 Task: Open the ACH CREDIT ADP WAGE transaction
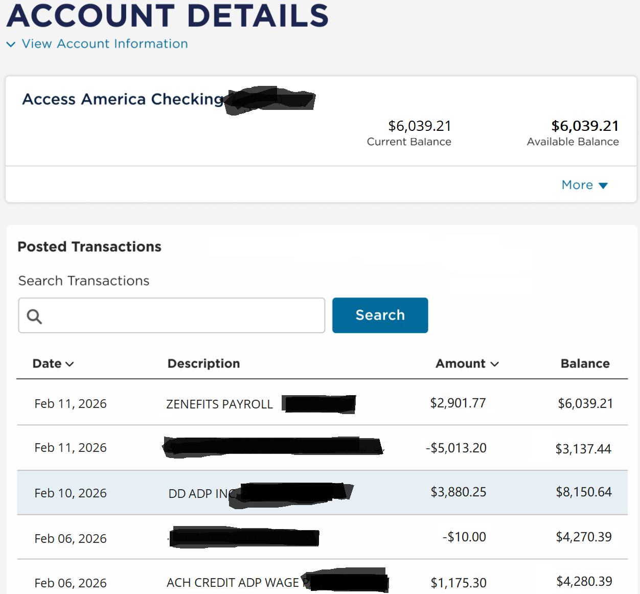pyautogui.click(x=233, y=583)
